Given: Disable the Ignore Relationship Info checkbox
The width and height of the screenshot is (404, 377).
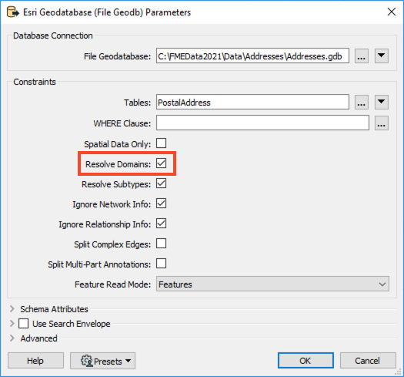Looking at the screenshot, I should tap(162, 224).
